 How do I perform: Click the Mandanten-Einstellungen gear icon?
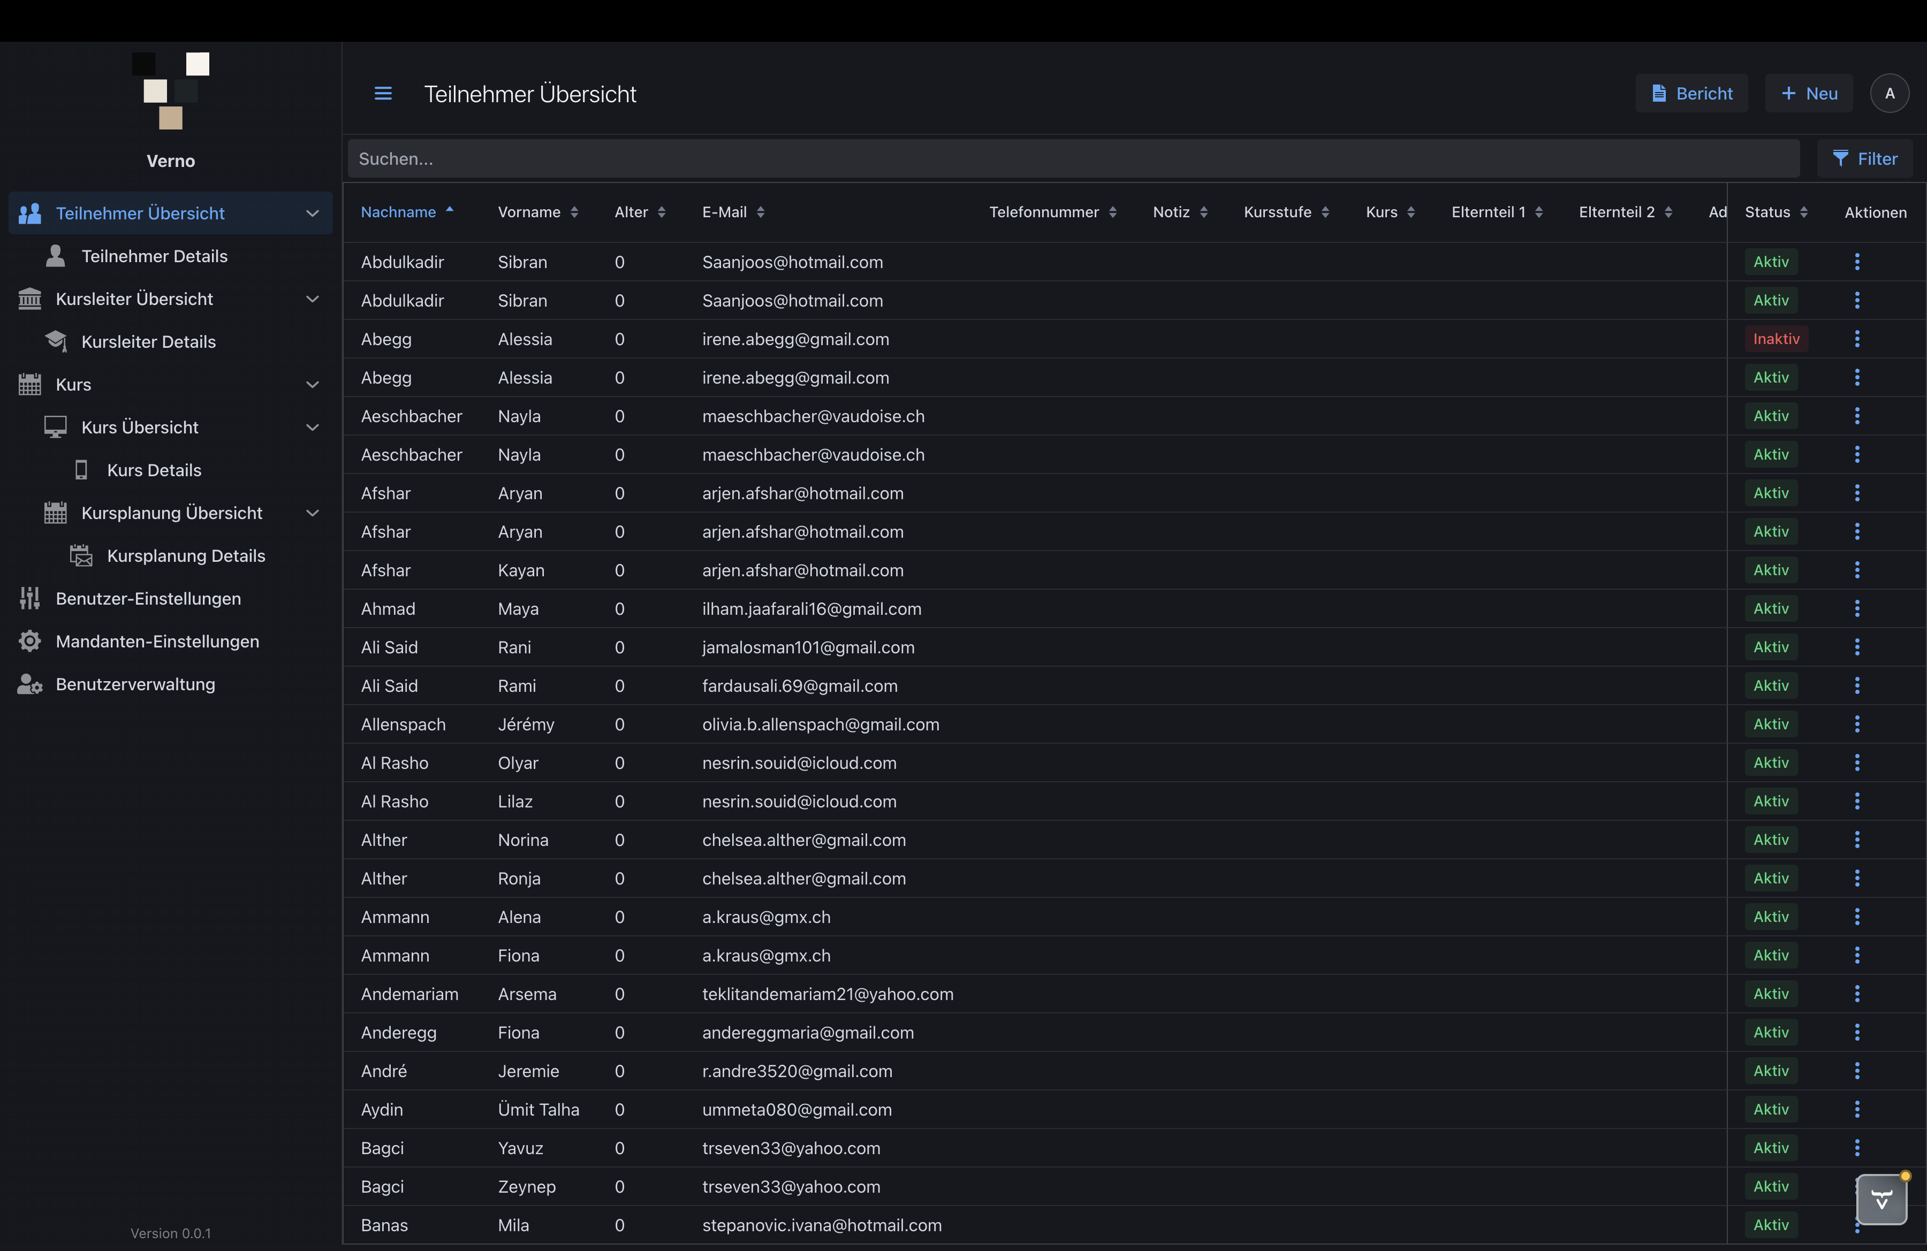point(30,642)
